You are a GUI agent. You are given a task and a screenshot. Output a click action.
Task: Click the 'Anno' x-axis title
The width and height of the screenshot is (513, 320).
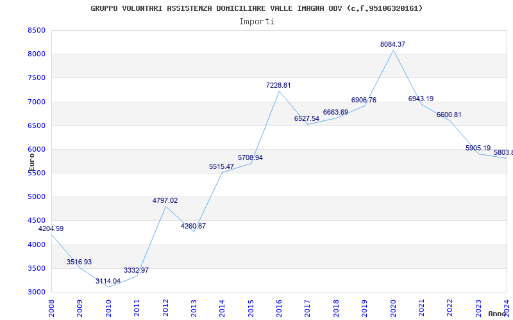click(497, 314)
